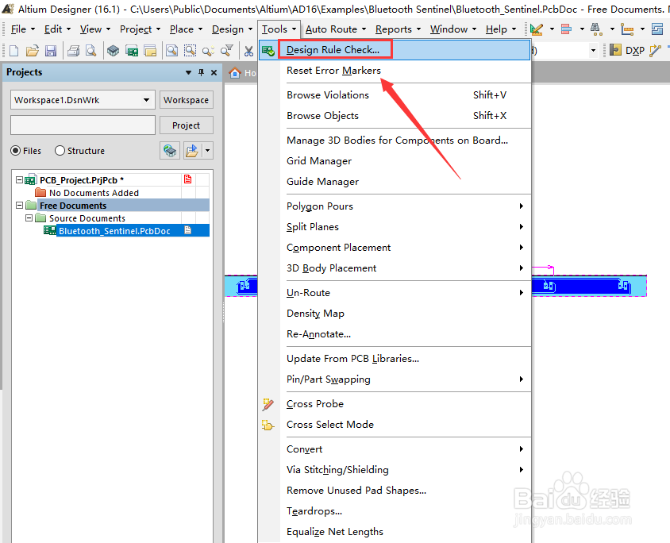Click the PCB board viewer icon
The image size is (670, 543).
click(132, 51)
